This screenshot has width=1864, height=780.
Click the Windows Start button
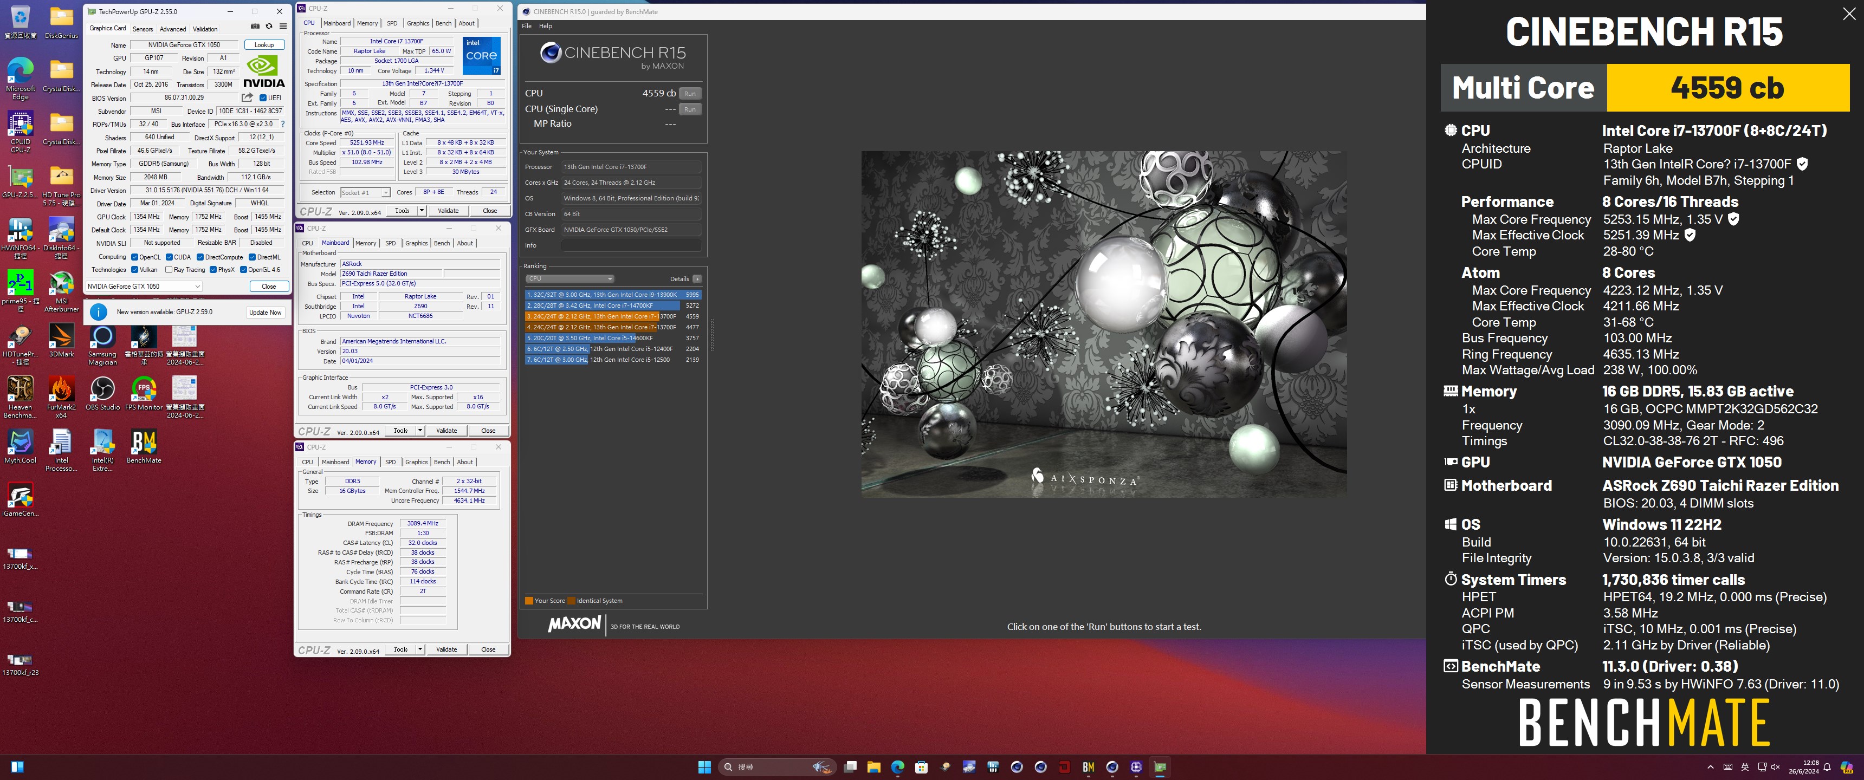coord(704,767)
